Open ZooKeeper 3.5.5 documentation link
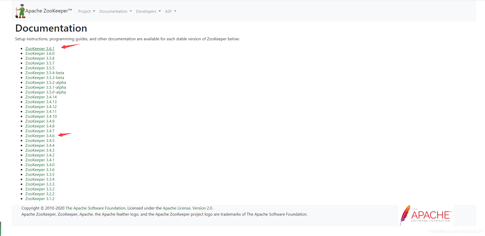Screen dimensions: 485x236 pyautogui.click(x=40, y=68)
